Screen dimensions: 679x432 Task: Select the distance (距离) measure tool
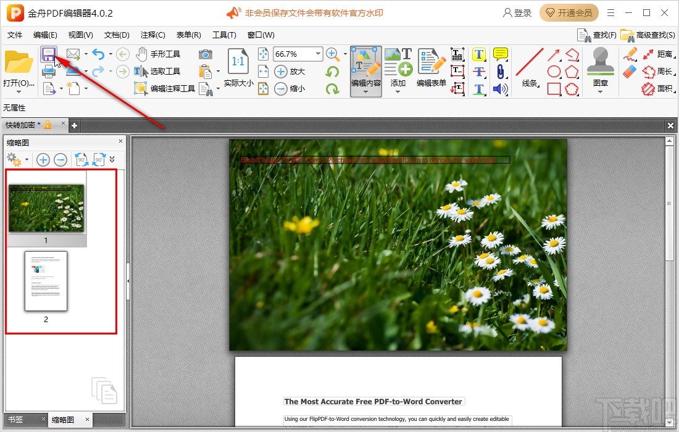[658, 54]
